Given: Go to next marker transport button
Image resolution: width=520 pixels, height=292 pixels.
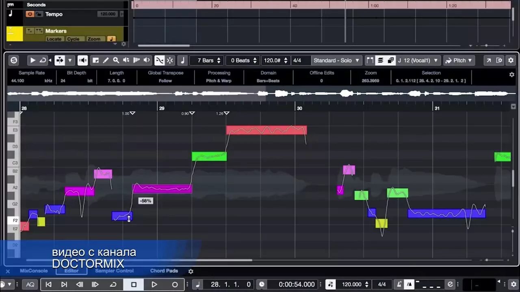Looking at the screenshot, I should pyautogui.click(x=64, y=284).
